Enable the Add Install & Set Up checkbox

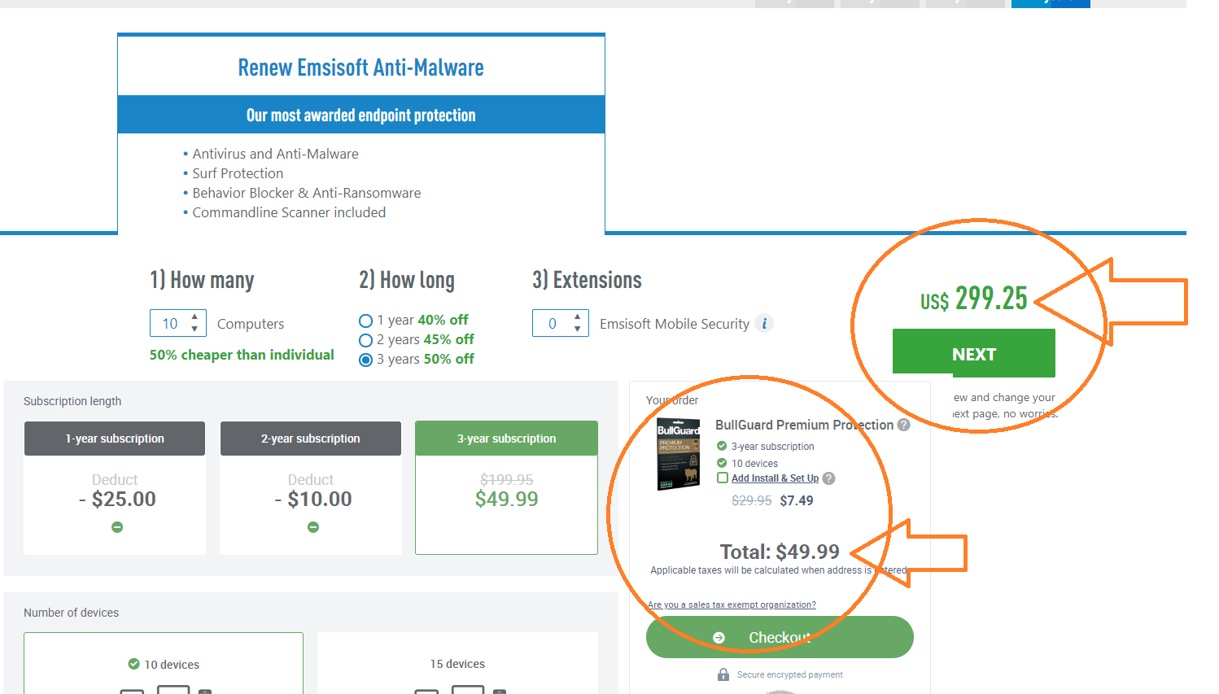723,478
